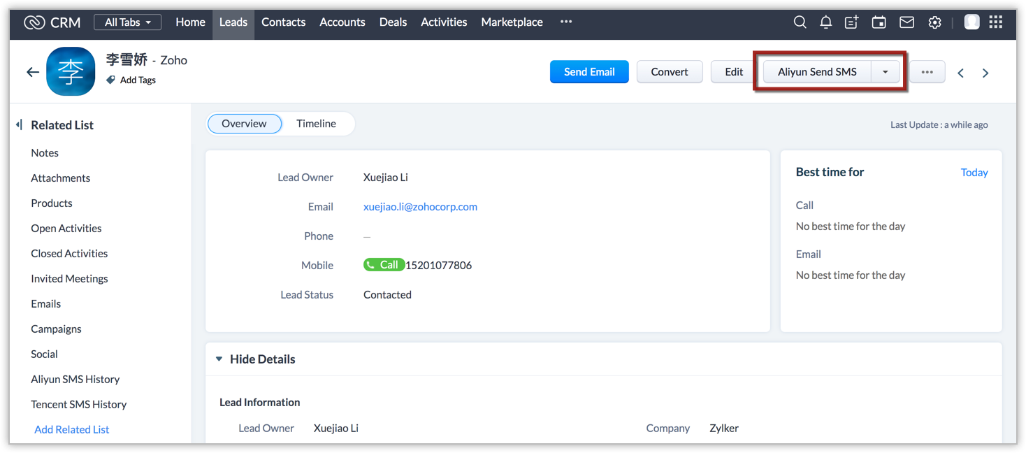Open the setup gear icon
This screenshot has width=1026, height=453.
click(x=934, y=22)
